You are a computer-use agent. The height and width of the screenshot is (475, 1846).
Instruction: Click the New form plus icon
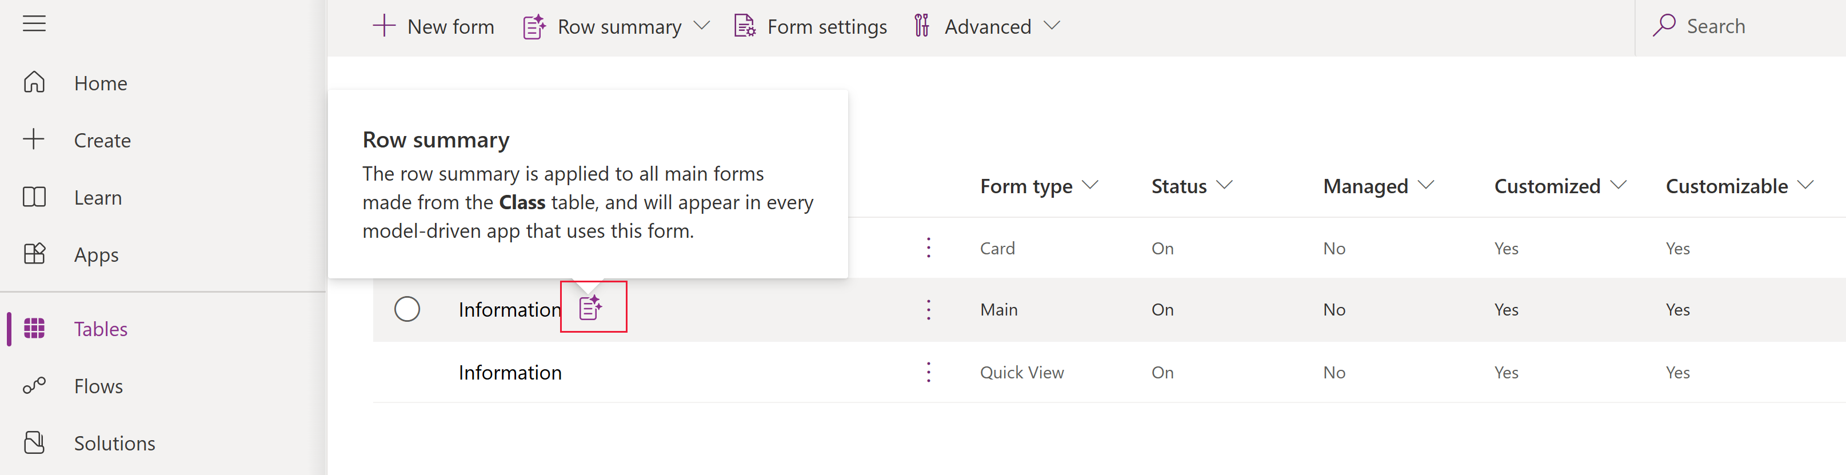coord(384,26)
